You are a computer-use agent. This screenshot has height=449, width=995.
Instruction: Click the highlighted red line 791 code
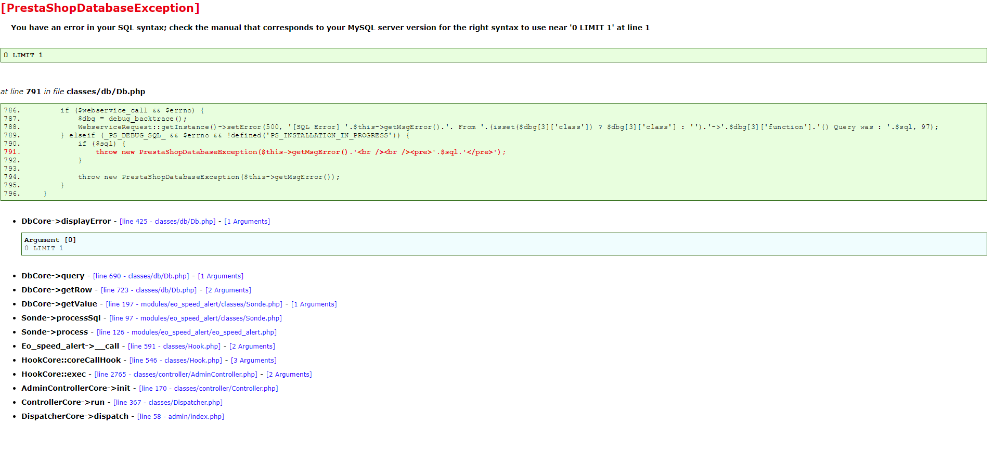tap(301, 152)
